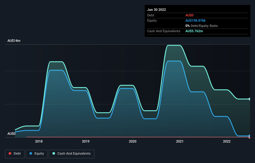Click the red Debt legend dot
The width and height of the screenshot is (255, 163).
10,153
